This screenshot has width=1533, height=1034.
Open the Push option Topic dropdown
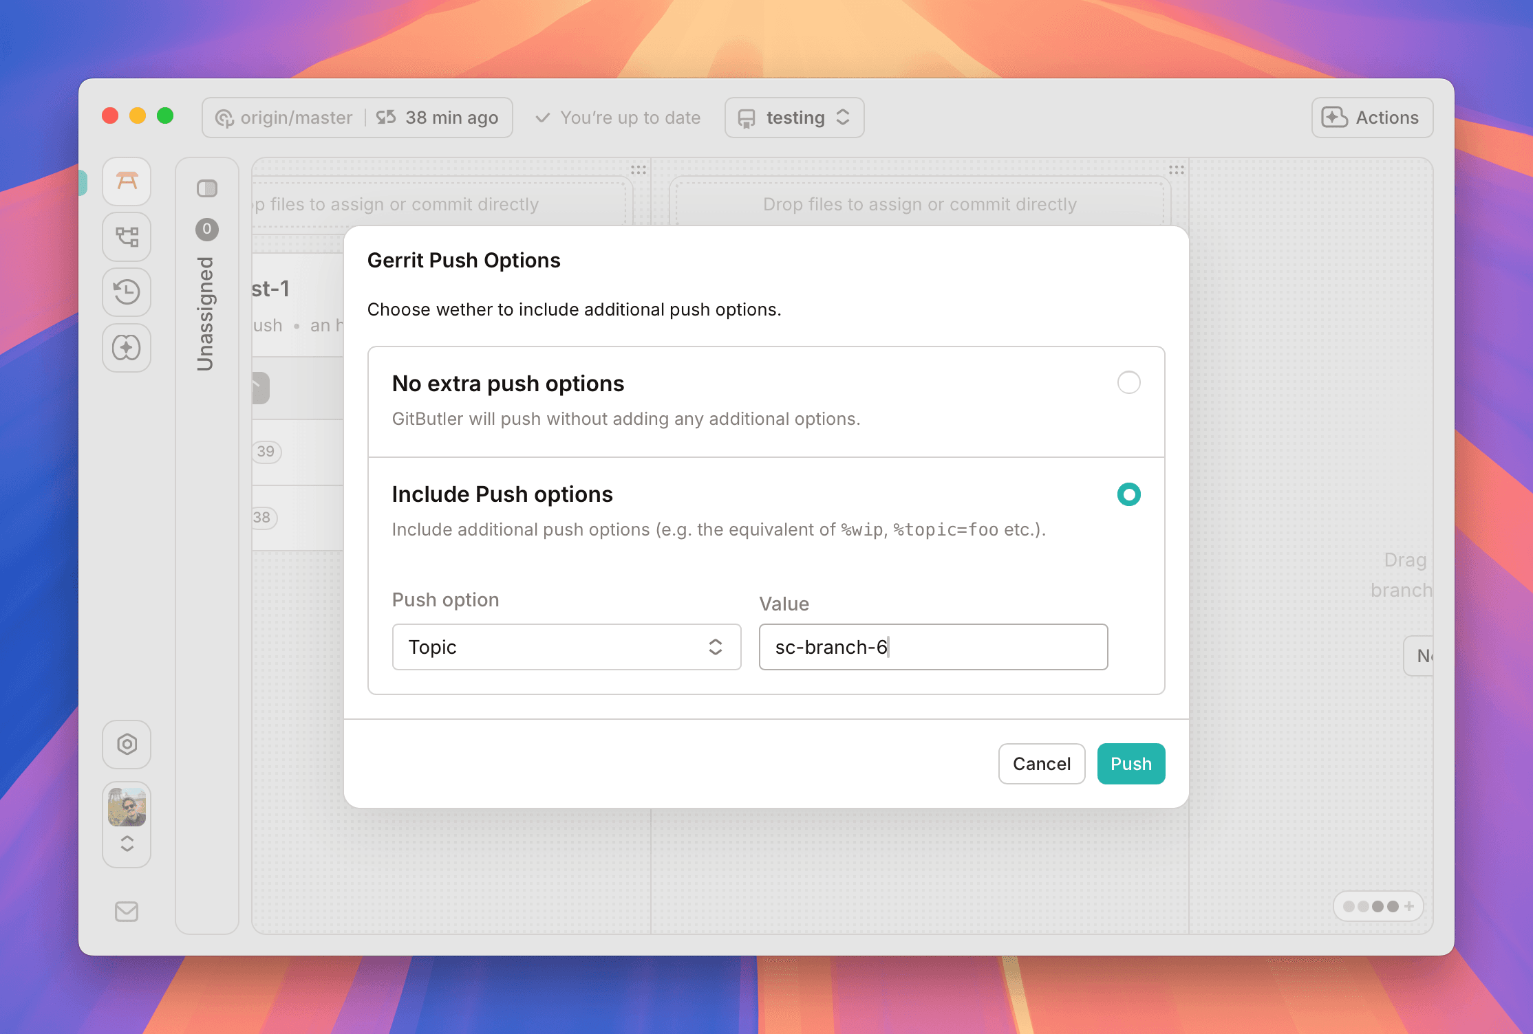566,647
